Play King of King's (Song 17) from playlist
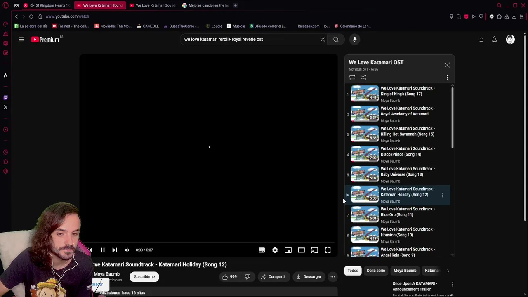This screenshot has width=528, height=297. click(398, 94)
